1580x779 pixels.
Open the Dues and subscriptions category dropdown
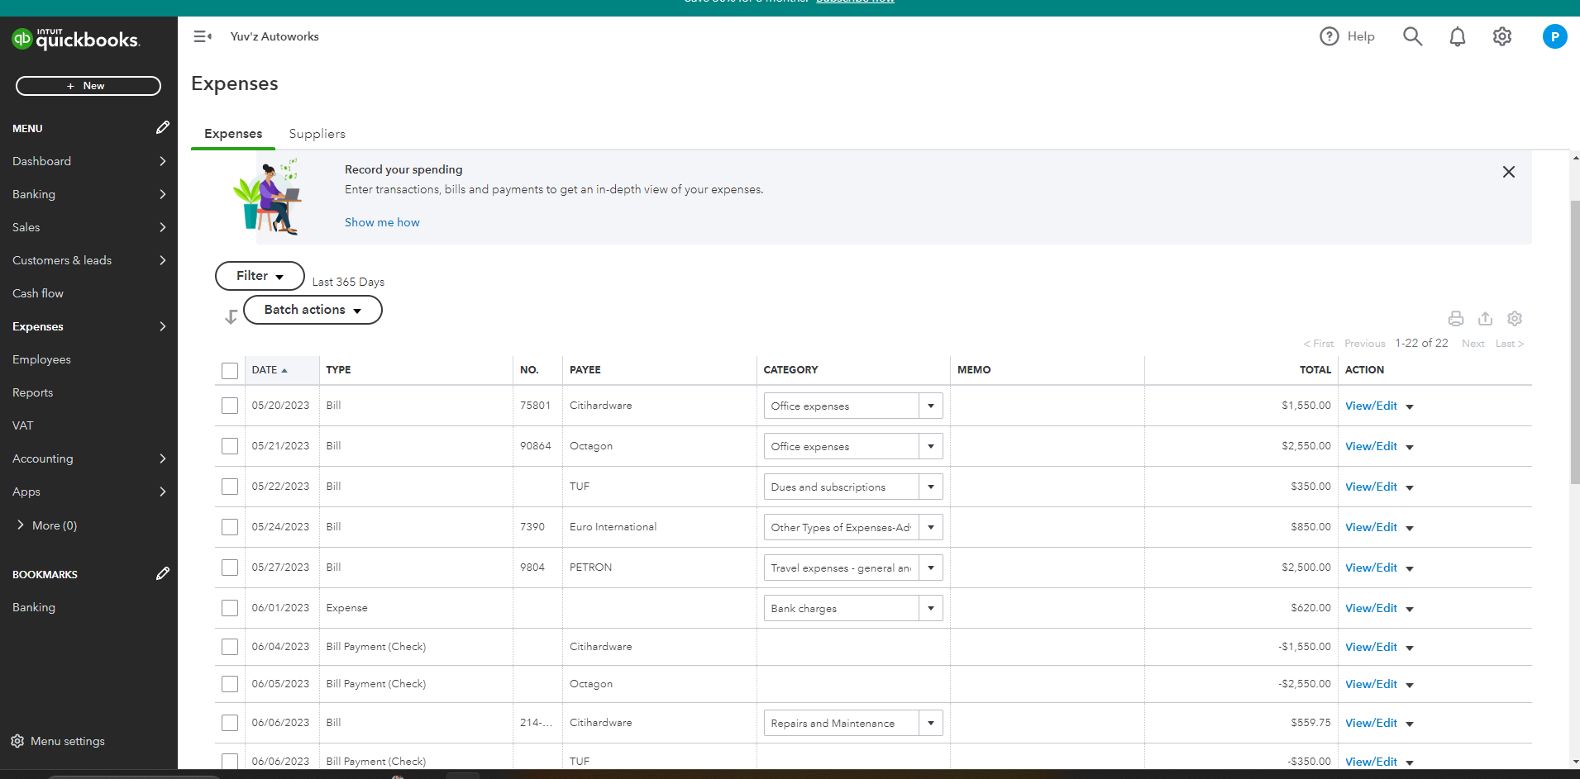pos(931,487)
